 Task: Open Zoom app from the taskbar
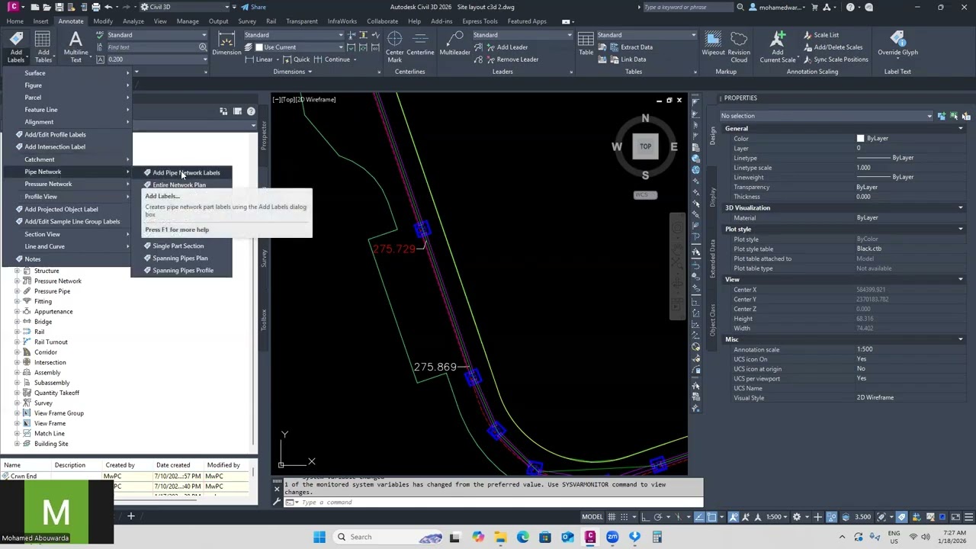click(x=612, y=537)
